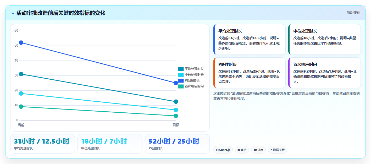Click the 30 y-axis label

pyautogui.click(x=16, y=75)
